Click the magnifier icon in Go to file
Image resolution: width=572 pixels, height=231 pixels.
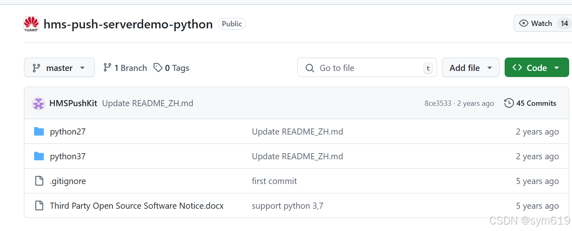tap(310, 68)
